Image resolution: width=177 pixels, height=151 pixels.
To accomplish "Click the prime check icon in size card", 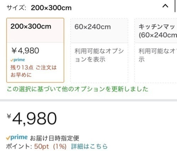I will click(18, 60).
